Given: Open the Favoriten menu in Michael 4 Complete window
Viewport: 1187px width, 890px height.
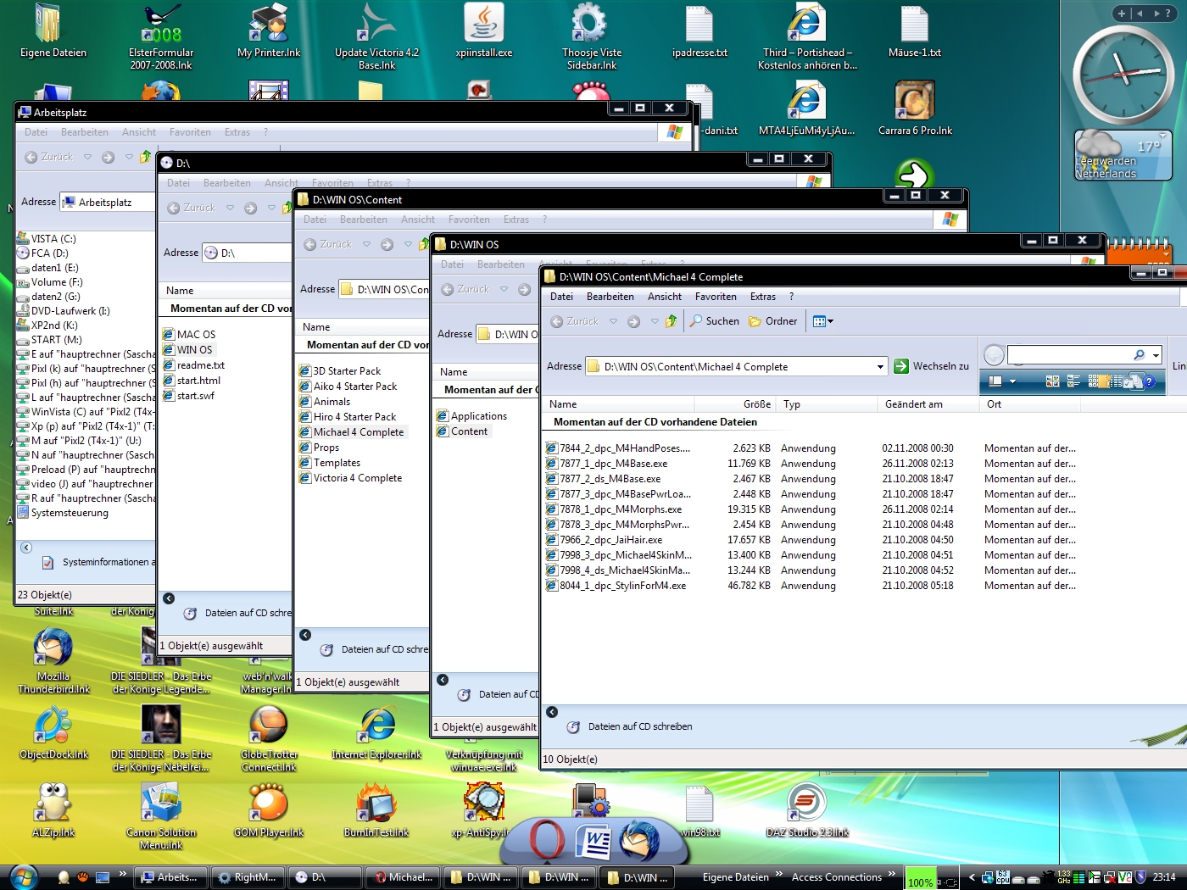Looking at the screenshot, I should [x=716, y=297].
